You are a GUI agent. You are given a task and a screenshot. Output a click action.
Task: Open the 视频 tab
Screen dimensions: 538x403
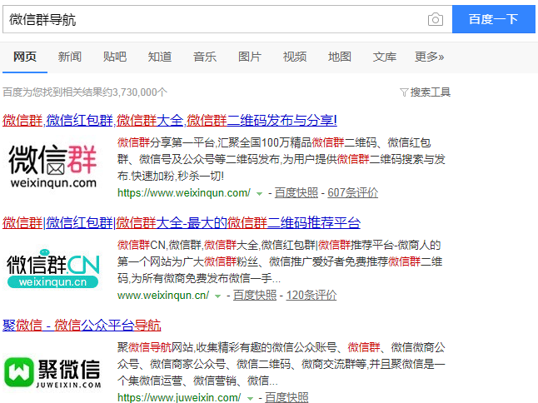[x=294, y=57]
